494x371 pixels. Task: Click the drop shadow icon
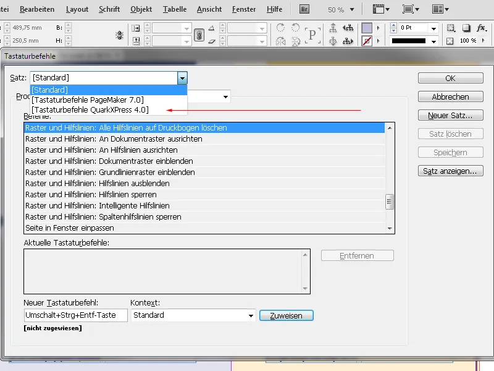coord(466,28)
